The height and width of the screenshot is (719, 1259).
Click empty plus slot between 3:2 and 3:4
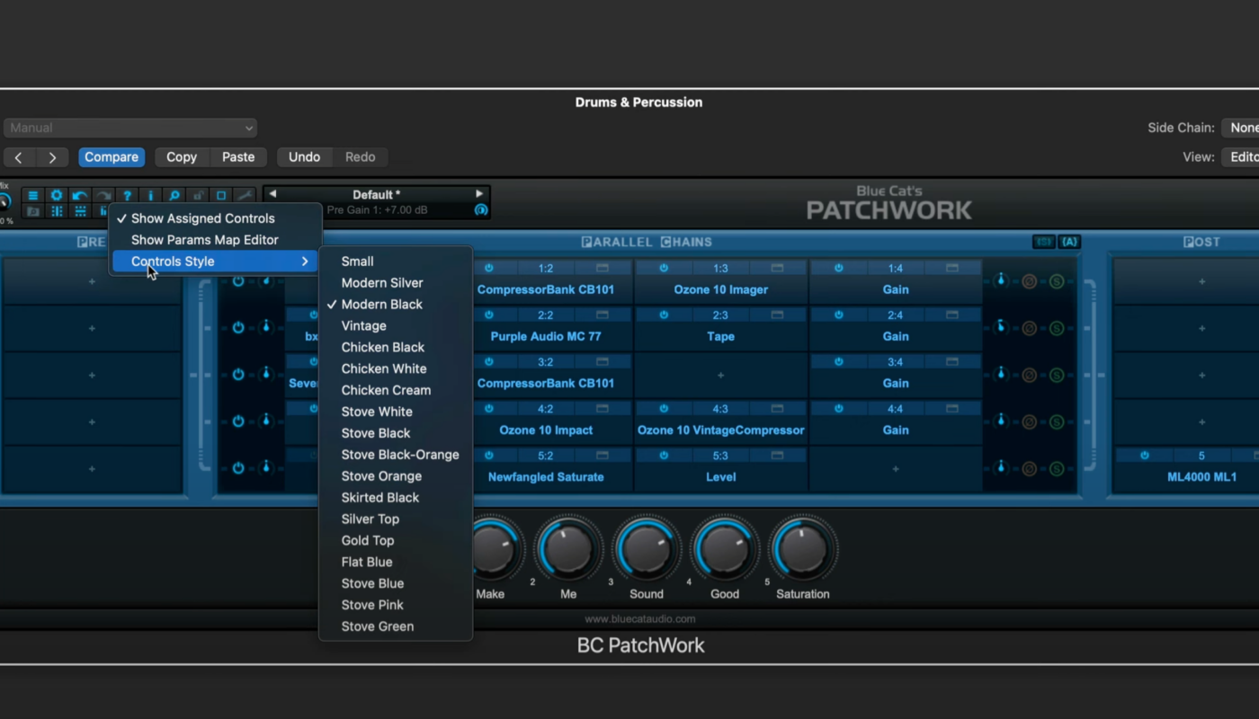click(720, 375)
